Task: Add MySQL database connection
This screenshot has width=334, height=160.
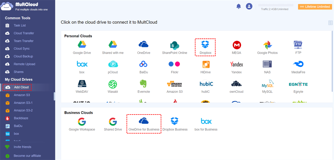Action: pos(267,87)
